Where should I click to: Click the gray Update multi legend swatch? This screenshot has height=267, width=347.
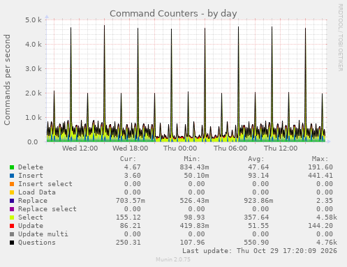click(x=12, y=234)
